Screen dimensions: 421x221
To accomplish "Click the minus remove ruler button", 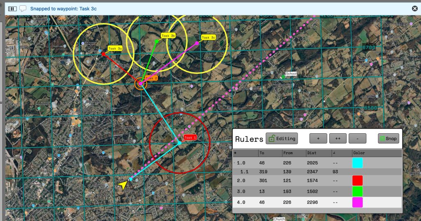I will pos(357,139).
